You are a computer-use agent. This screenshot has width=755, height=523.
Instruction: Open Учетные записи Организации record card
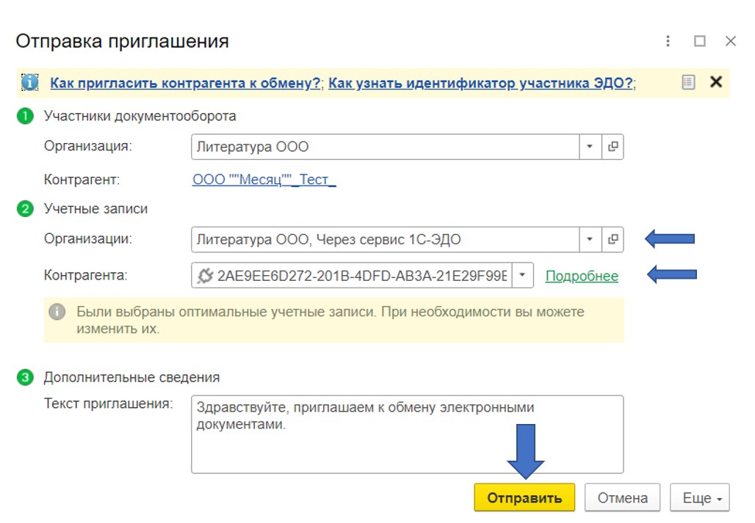point(613,239)
